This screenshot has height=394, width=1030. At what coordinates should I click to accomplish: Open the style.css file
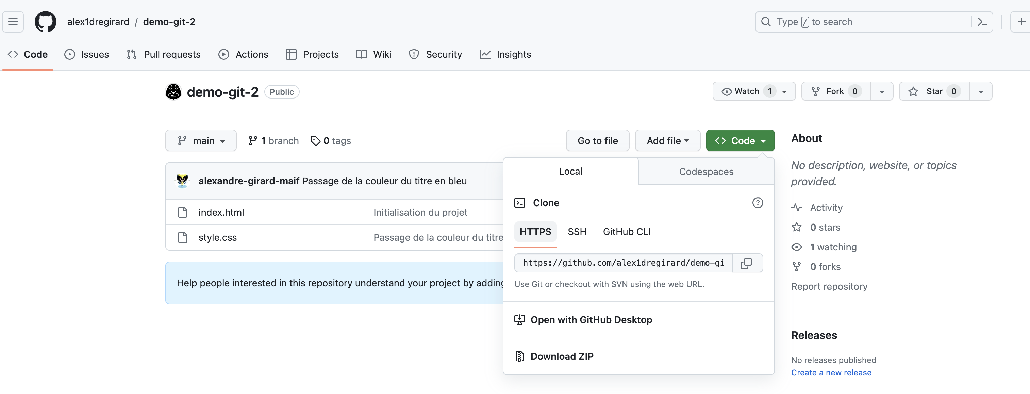pyautogui.click(x=217, y=237)
